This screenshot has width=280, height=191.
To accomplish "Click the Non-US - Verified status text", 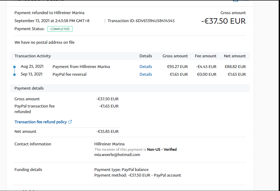I will [x=162, y=149].
